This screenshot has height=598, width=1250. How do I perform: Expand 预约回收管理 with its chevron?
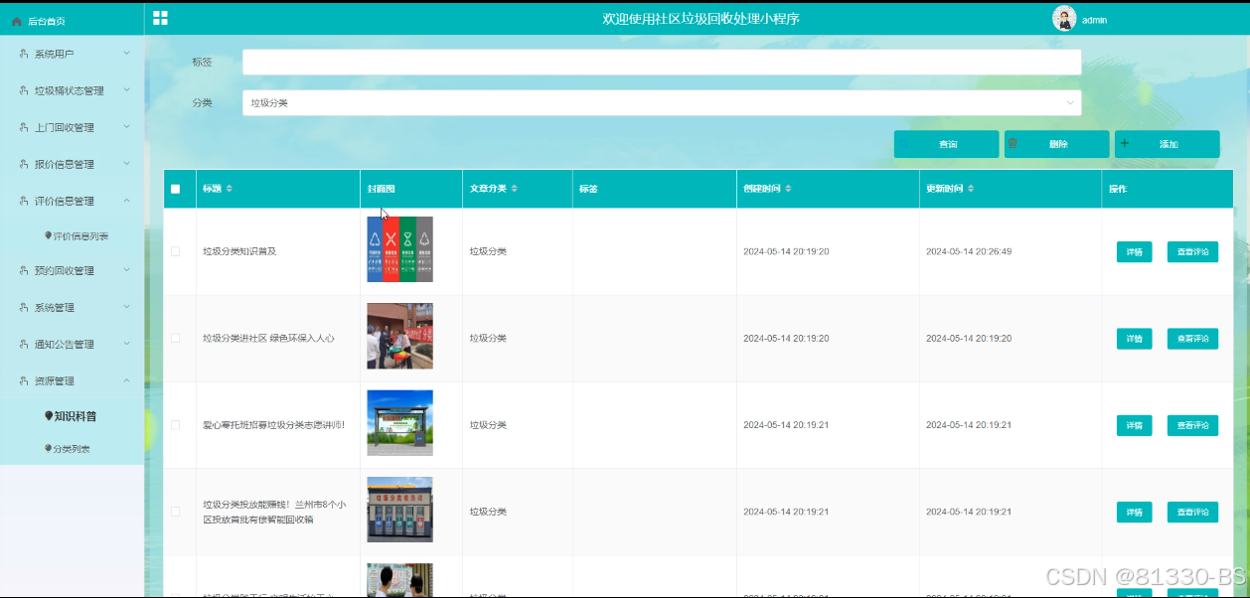tap(126, 270)
